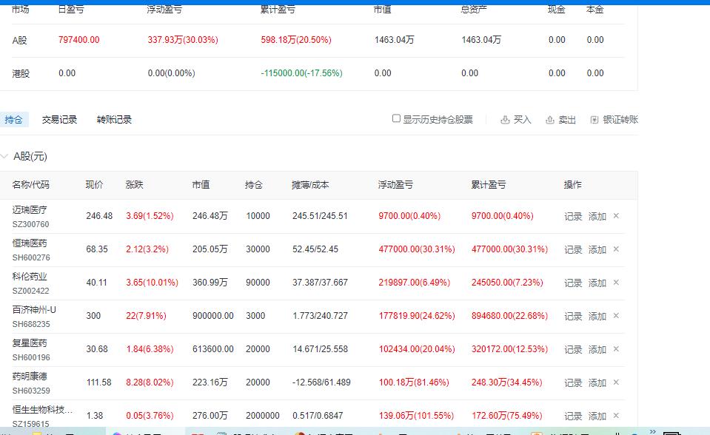Viewport: 710px width, 435px height.
Task: Click the 银证转账 transfer icon
Action: (x=594, y=120)
